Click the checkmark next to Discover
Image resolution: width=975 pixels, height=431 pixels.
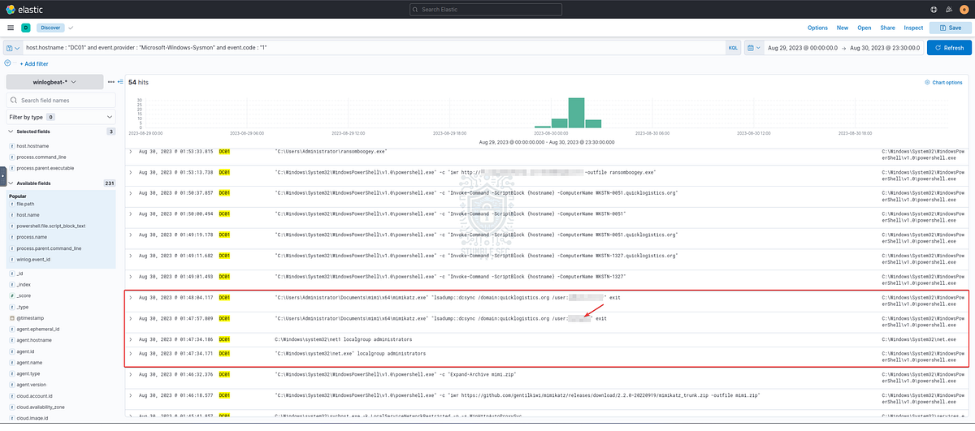tap(70, 28)
